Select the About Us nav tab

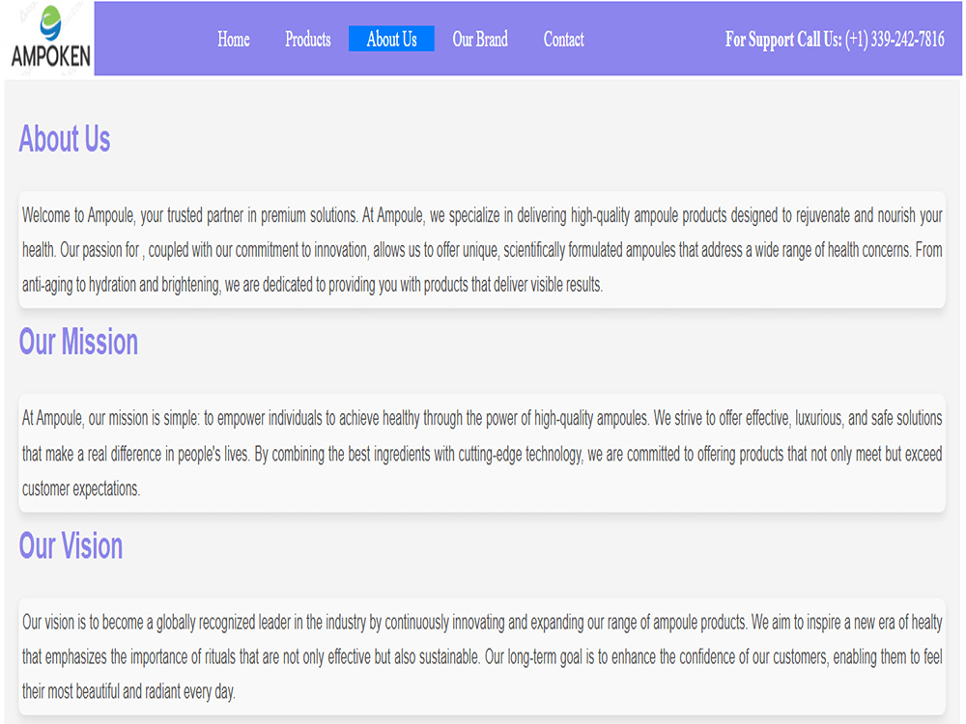[x=392, y=40]
